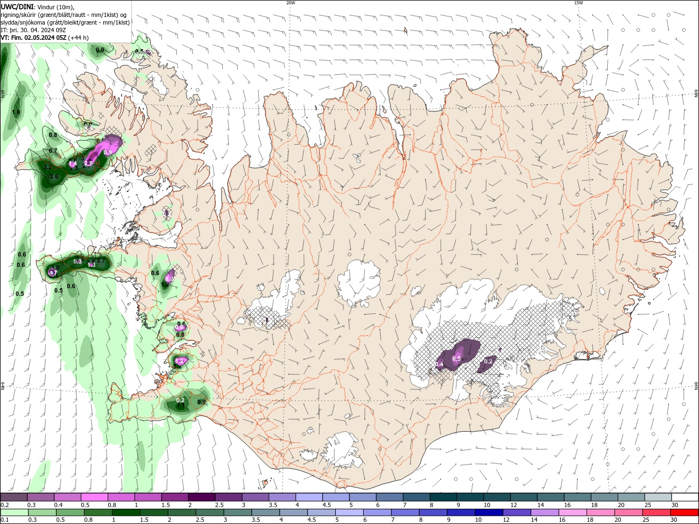Click the 2.6 rain value off the Westfjords
Image resolution: width=699 pixels, height=524 pixels.
54,177
